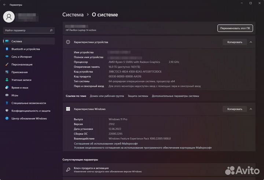Click the 'Специальные возможности' accessibility icon
This screenshot has height=180, width=264.
[7, 103]
